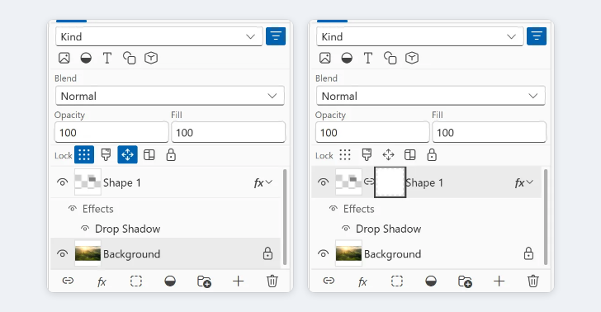Image resolution: width=601 pixels, height=312 pixels.
Task: Toggle lock artboard nesting in right panel
Action: point(409,155)
